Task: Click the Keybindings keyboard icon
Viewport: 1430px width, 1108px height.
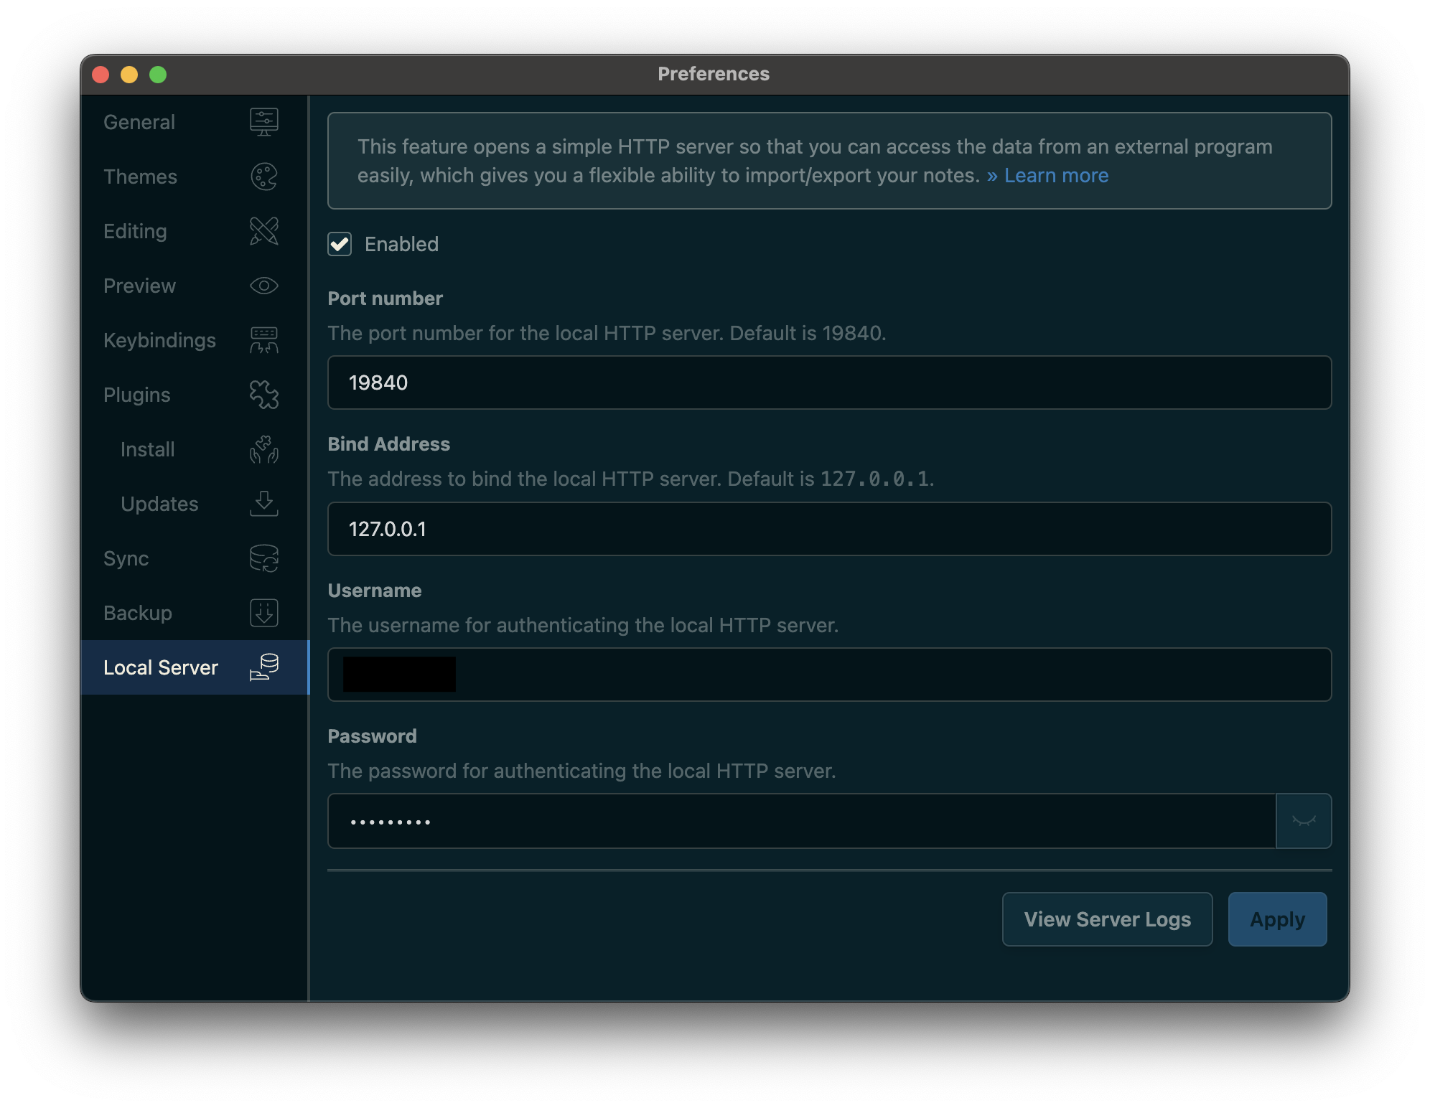Action: coord(263,340)
